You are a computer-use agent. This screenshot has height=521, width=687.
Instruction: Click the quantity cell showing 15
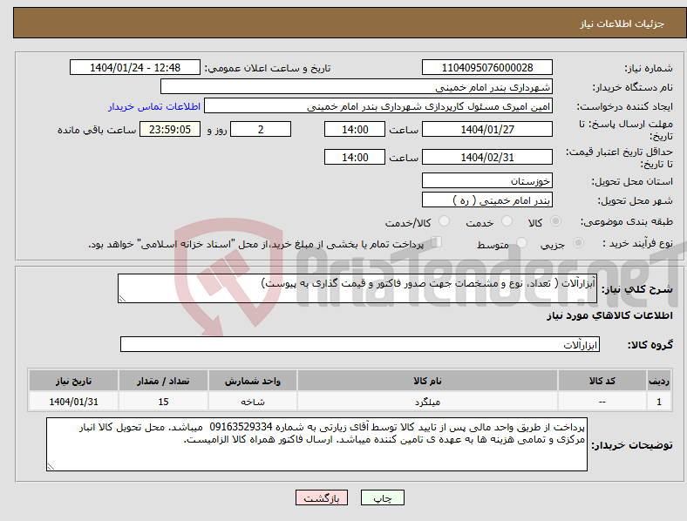(x=163, y=402)
